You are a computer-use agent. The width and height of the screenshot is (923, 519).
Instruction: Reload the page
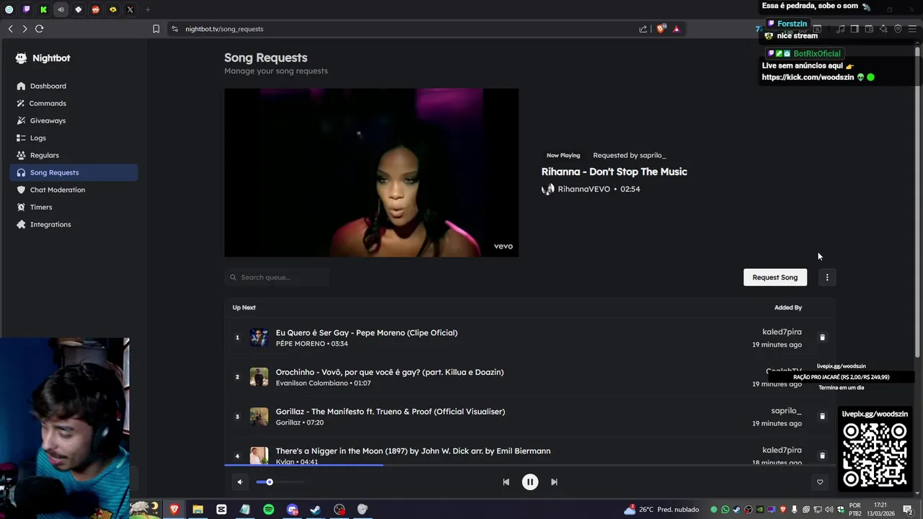[40, 29]
